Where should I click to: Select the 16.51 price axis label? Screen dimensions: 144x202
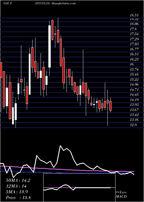click(134, 54)
